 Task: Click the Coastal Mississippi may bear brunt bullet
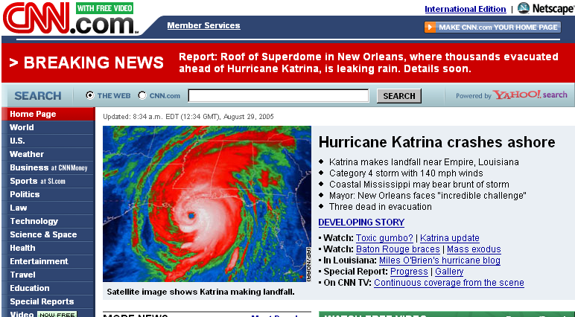point(419,185)
